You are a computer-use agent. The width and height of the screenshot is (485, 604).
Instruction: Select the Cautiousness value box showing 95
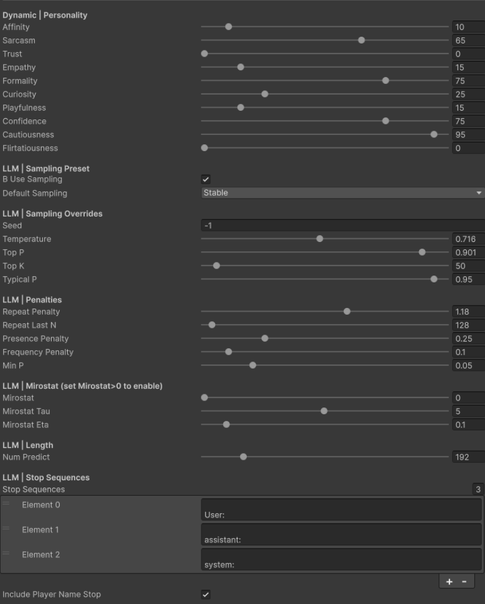pyautogui.click(x=466, y=134)
